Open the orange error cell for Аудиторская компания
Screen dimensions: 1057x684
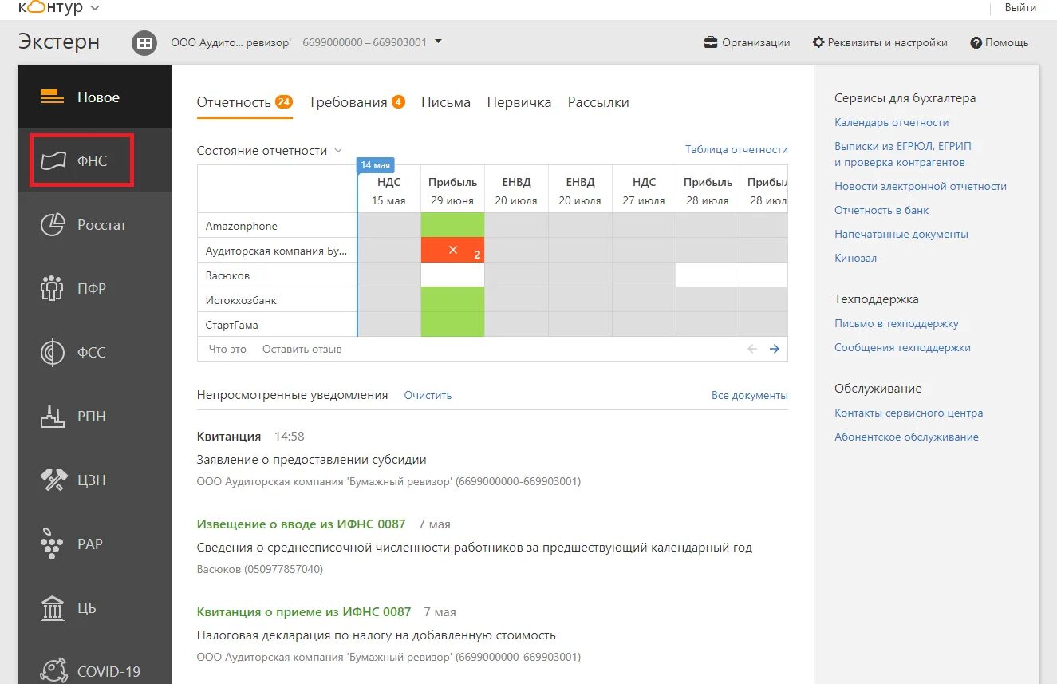(x=452, y=250)
